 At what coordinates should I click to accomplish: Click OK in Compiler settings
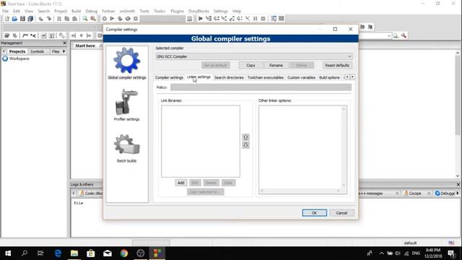315,213
